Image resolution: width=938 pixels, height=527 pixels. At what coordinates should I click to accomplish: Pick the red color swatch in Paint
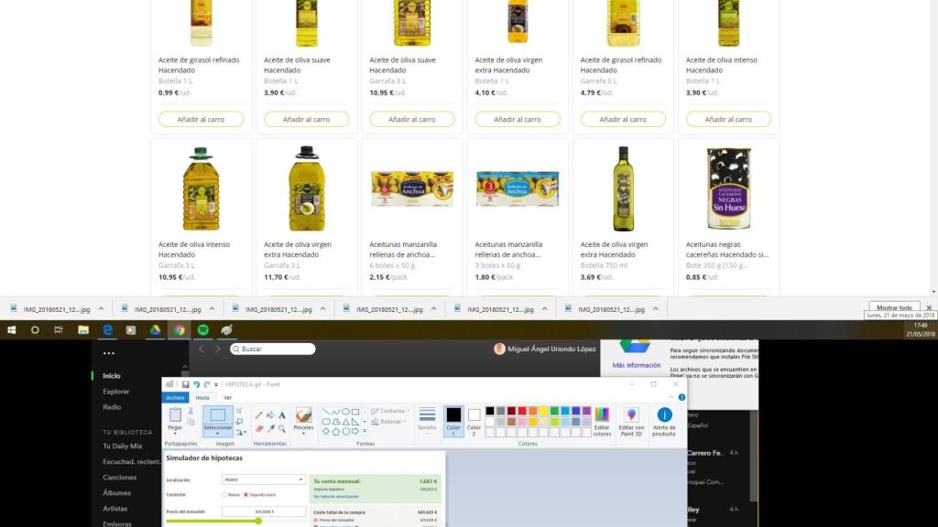coord(522,411)
